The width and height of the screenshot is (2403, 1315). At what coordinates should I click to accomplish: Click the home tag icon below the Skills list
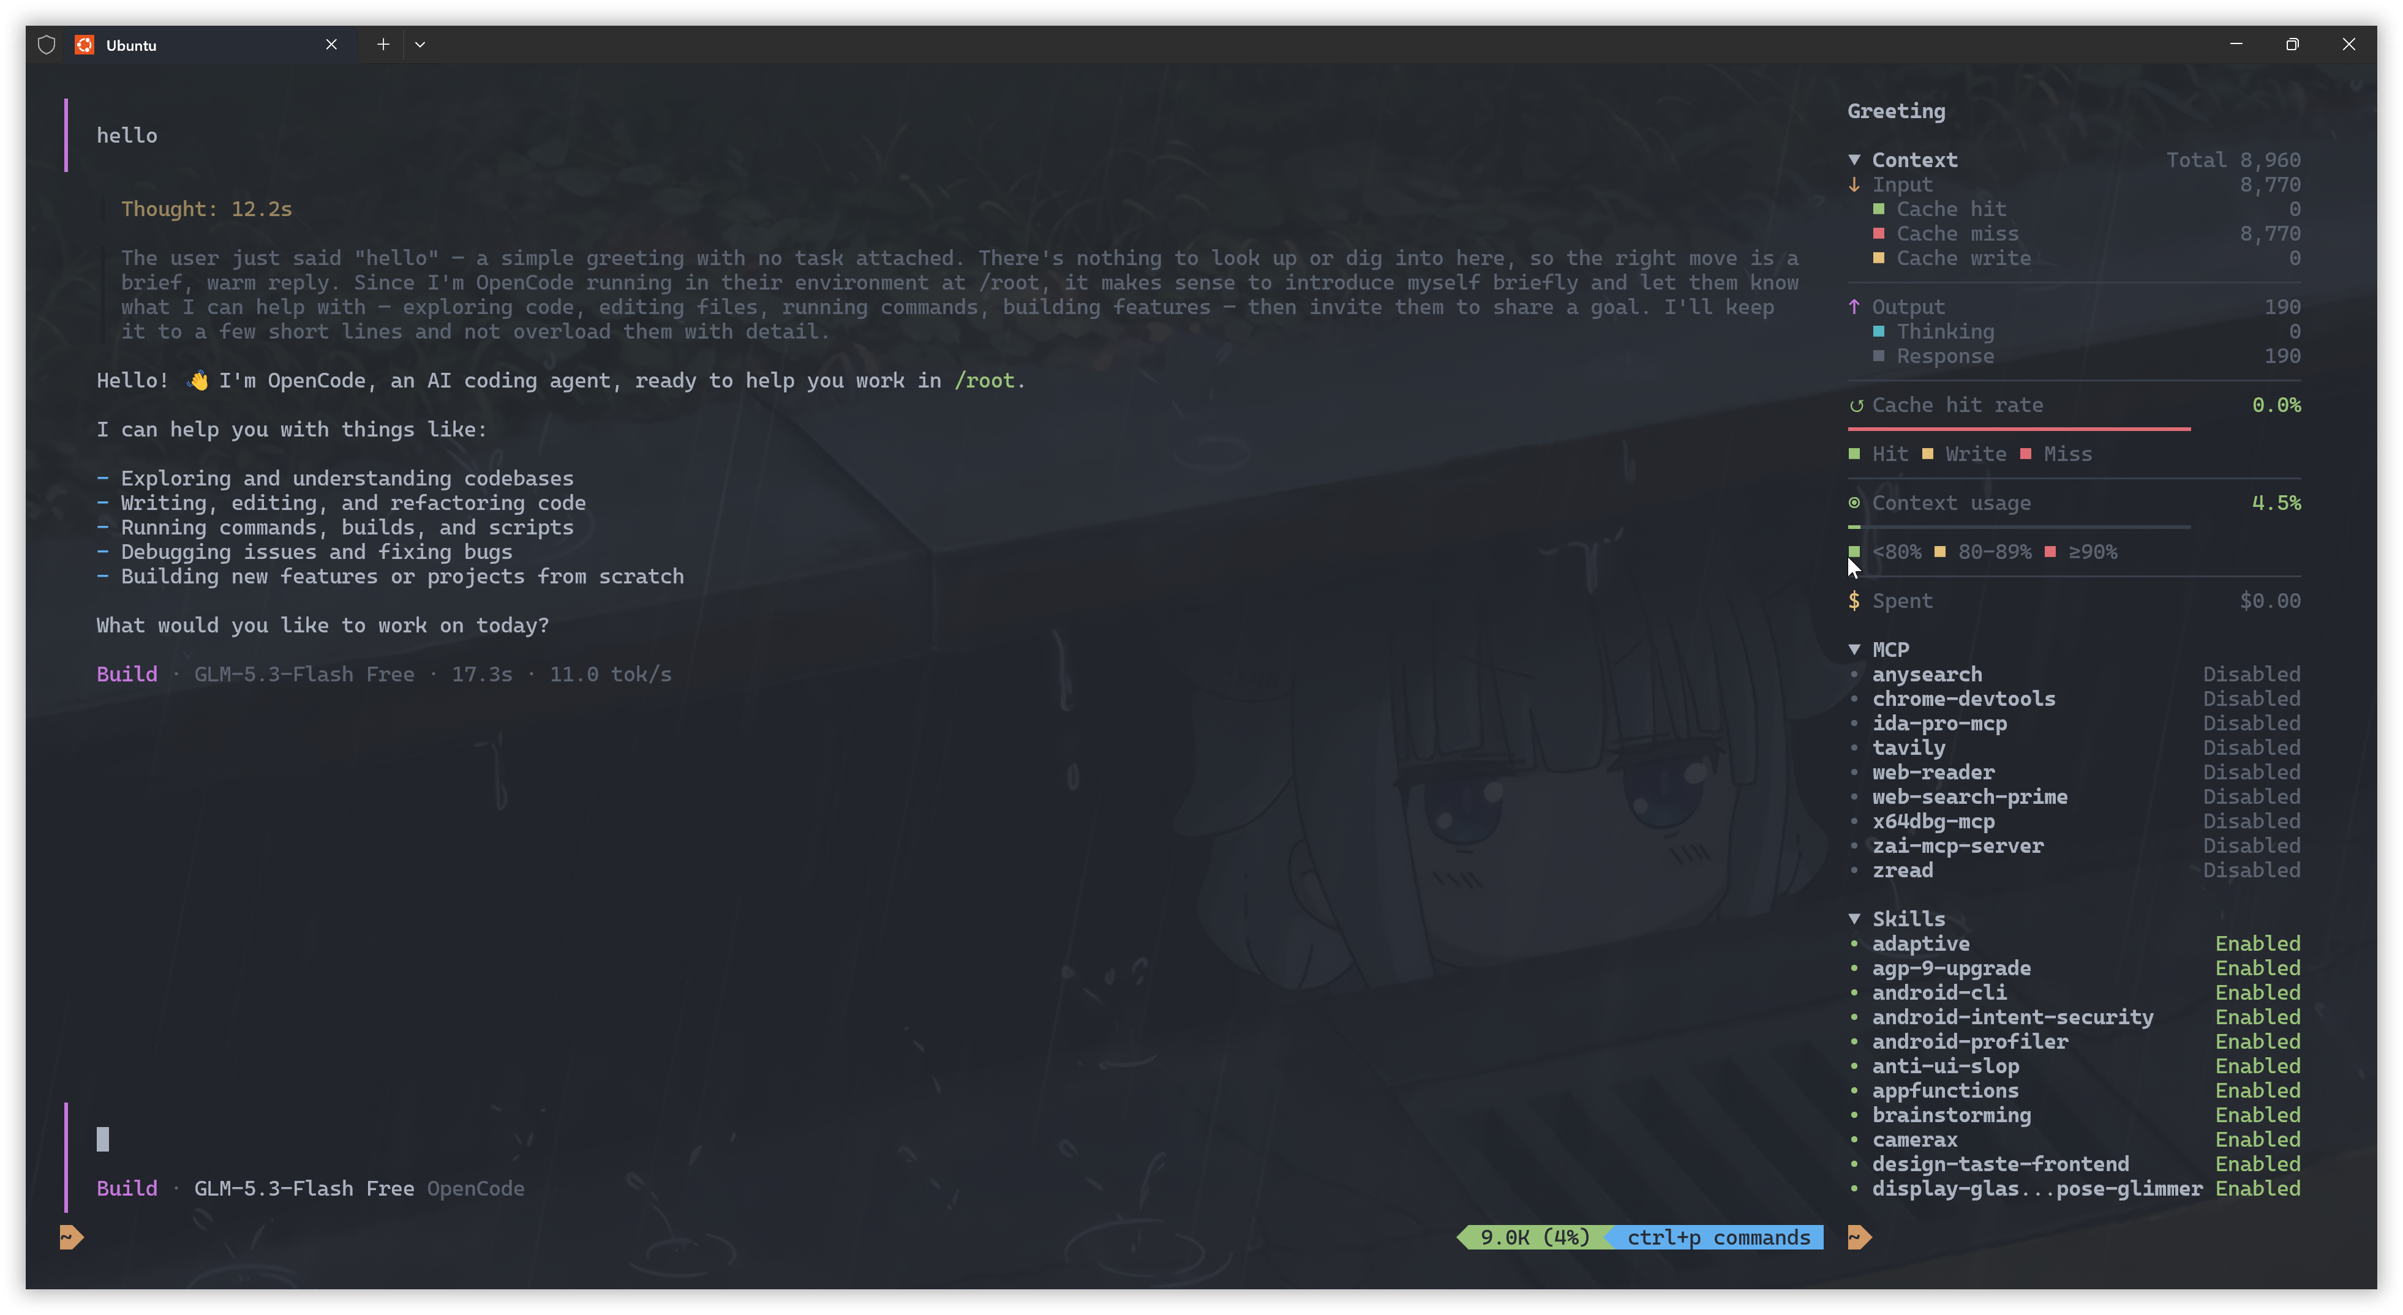pyautogui.click(x=1859, y=1237)
